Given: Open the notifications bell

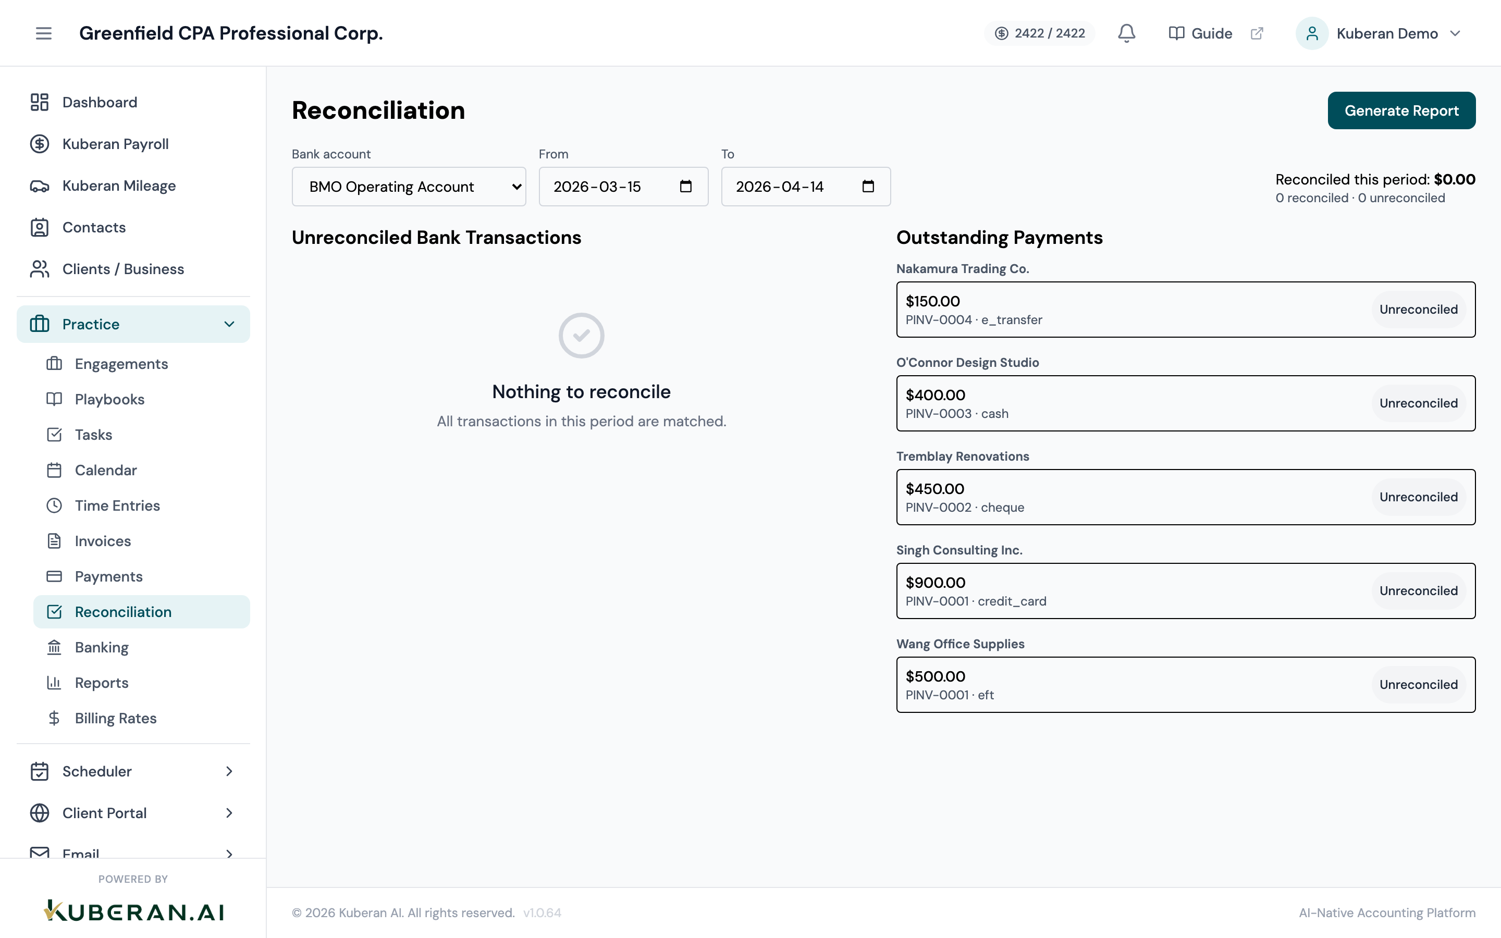Looking at the screenshot, I should click(1126, 33).
